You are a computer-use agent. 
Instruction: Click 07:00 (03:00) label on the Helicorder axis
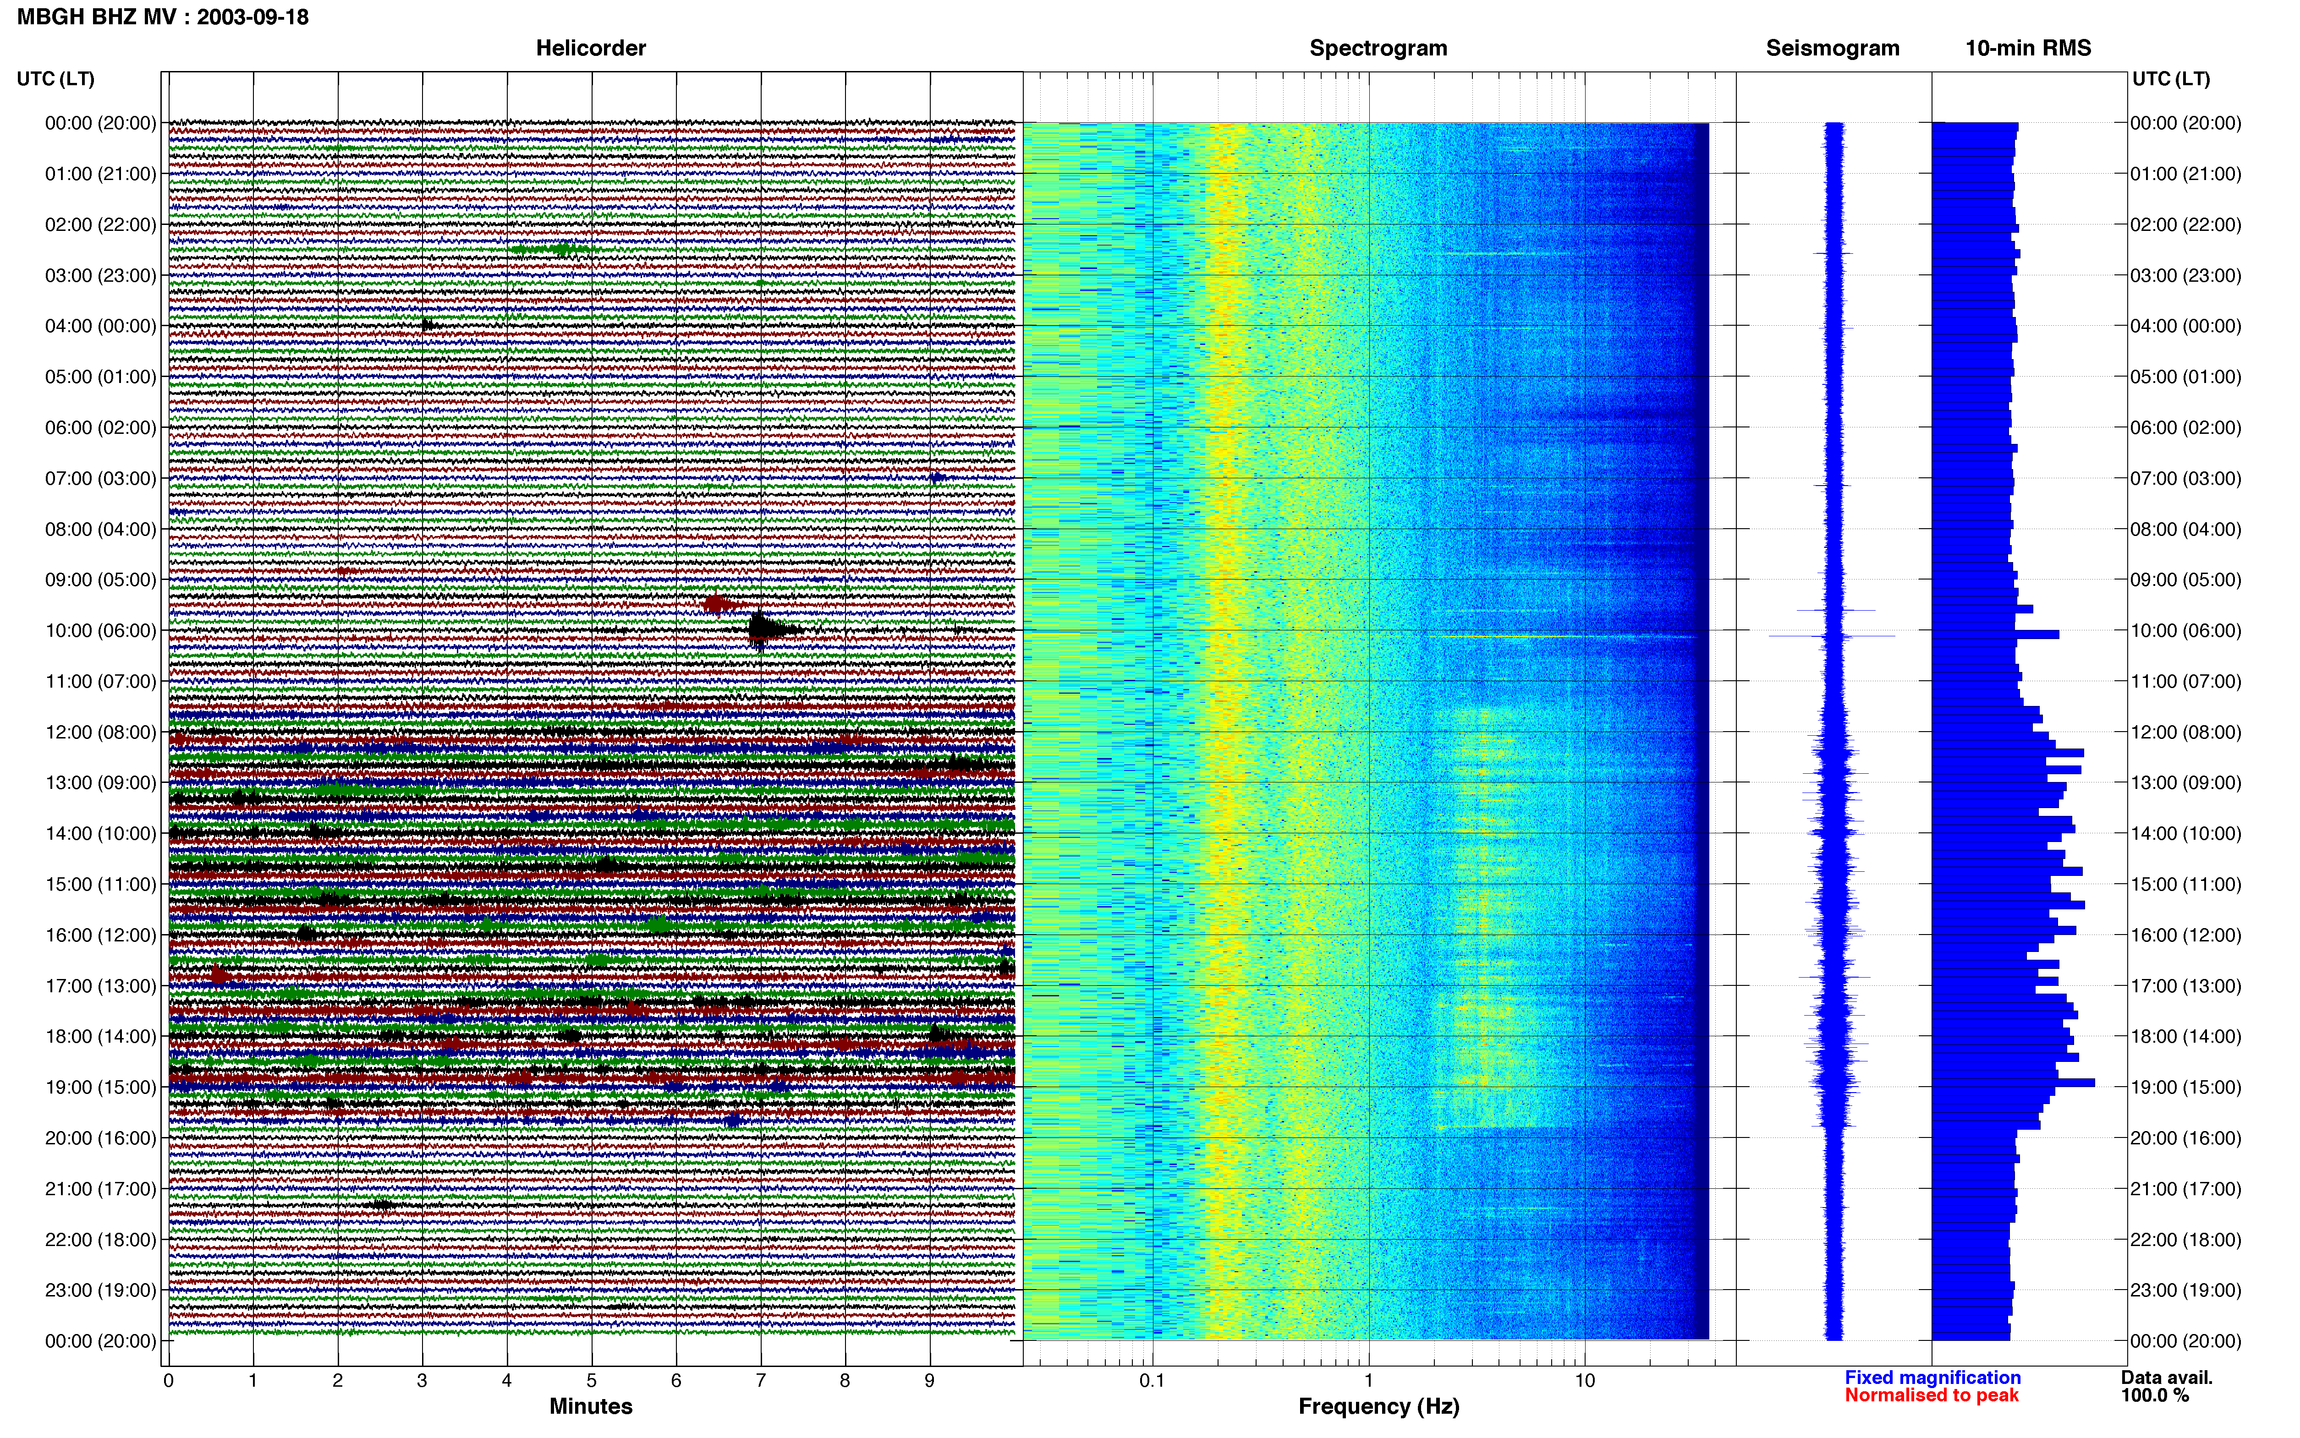(x=101, y=478)
